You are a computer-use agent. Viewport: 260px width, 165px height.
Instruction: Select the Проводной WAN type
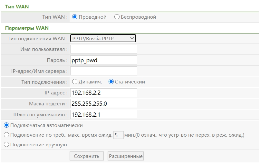(x=75, y=17)
